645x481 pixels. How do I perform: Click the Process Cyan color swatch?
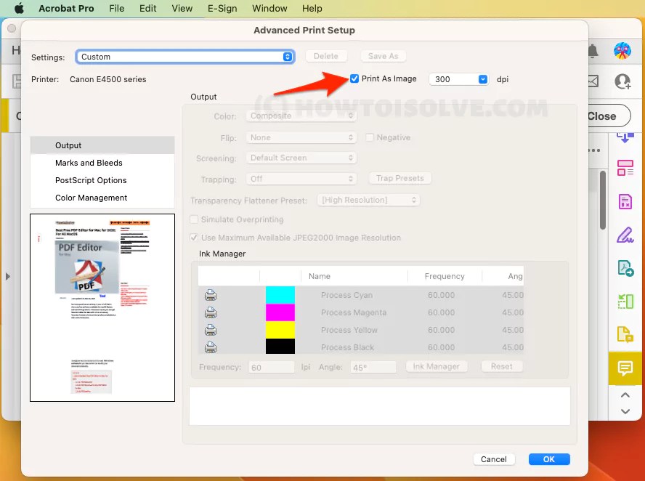[x=282, y=295]
